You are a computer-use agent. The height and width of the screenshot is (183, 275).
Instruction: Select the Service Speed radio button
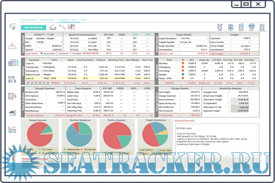pyautogui.click(x=42, y=53)
